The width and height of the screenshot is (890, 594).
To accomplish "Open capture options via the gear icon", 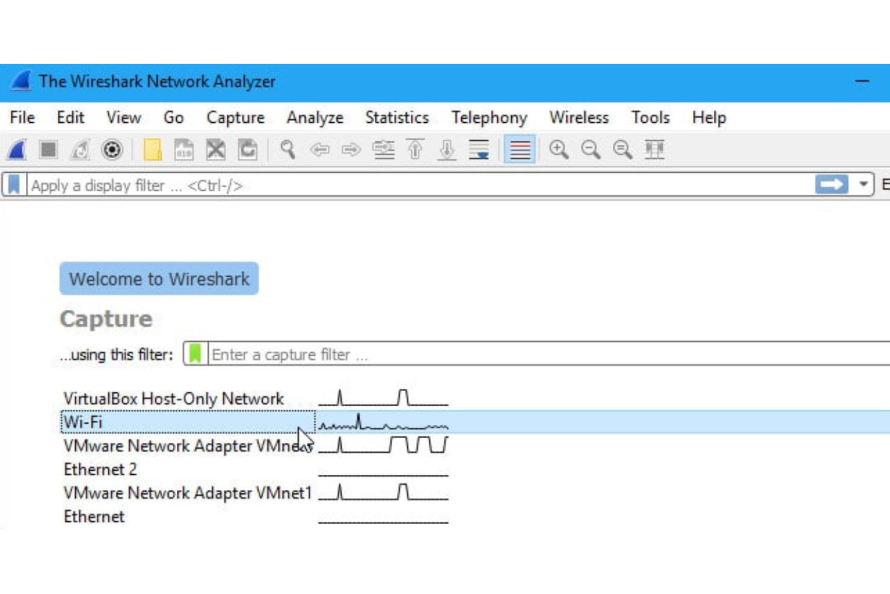I will tap(111, 150).
